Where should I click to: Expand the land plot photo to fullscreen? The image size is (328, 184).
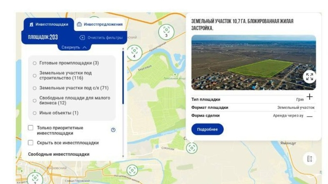pos(310,77)
